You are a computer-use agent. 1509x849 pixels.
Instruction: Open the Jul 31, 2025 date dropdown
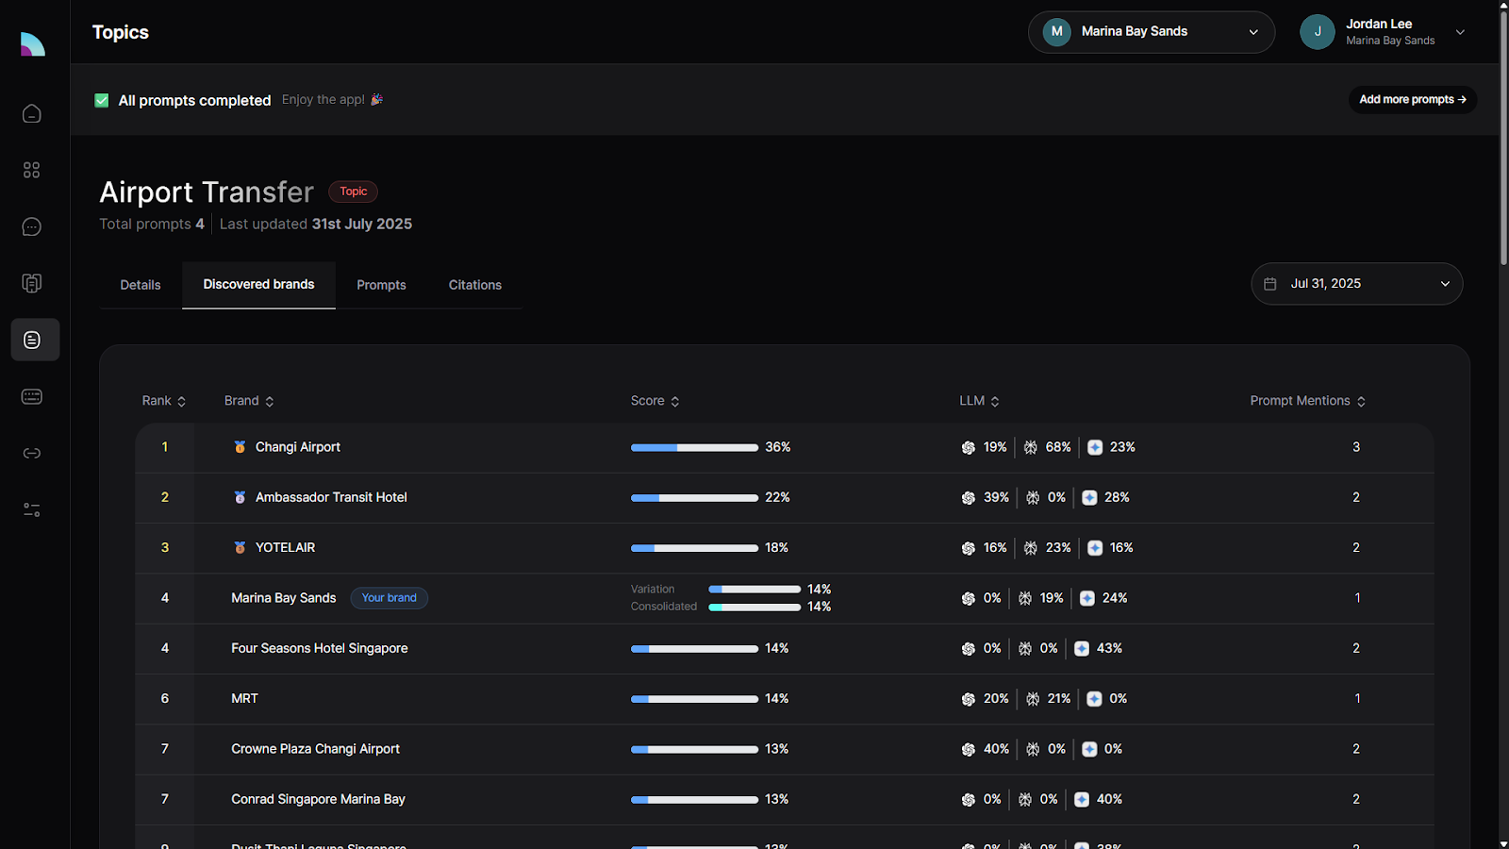click(x=1356, y=284)
